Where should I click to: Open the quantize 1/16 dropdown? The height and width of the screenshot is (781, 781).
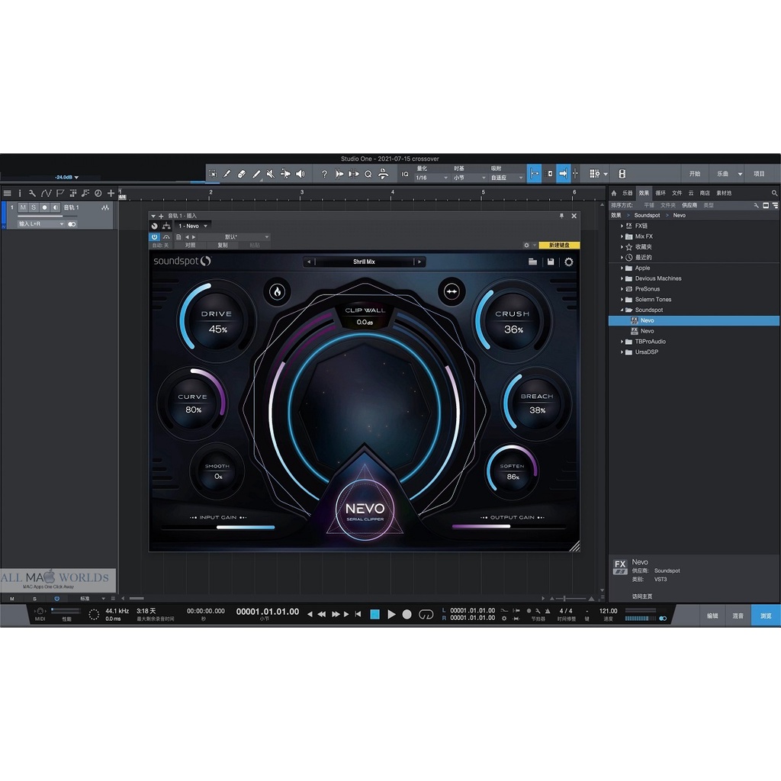(x=432, y=178)
